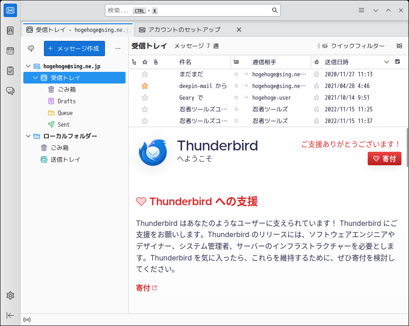Click the メッセージ作成 button
Viewport: 409px width, 326px height.
[74, 48]
